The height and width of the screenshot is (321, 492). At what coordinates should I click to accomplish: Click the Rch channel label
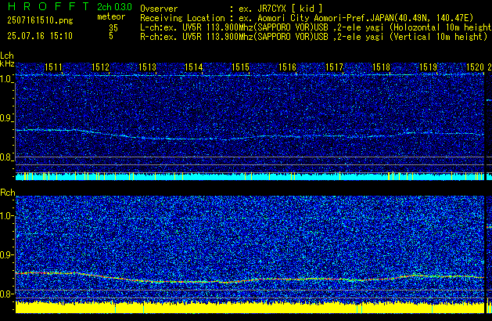[x=8, y=193]
